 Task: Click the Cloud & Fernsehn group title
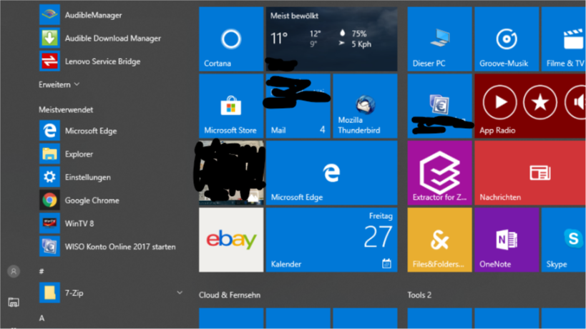tap(230, 295)
